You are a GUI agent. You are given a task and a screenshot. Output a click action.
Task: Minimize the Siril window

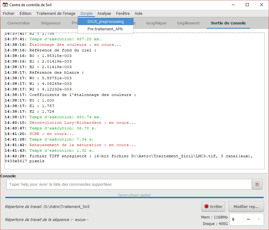233,5
